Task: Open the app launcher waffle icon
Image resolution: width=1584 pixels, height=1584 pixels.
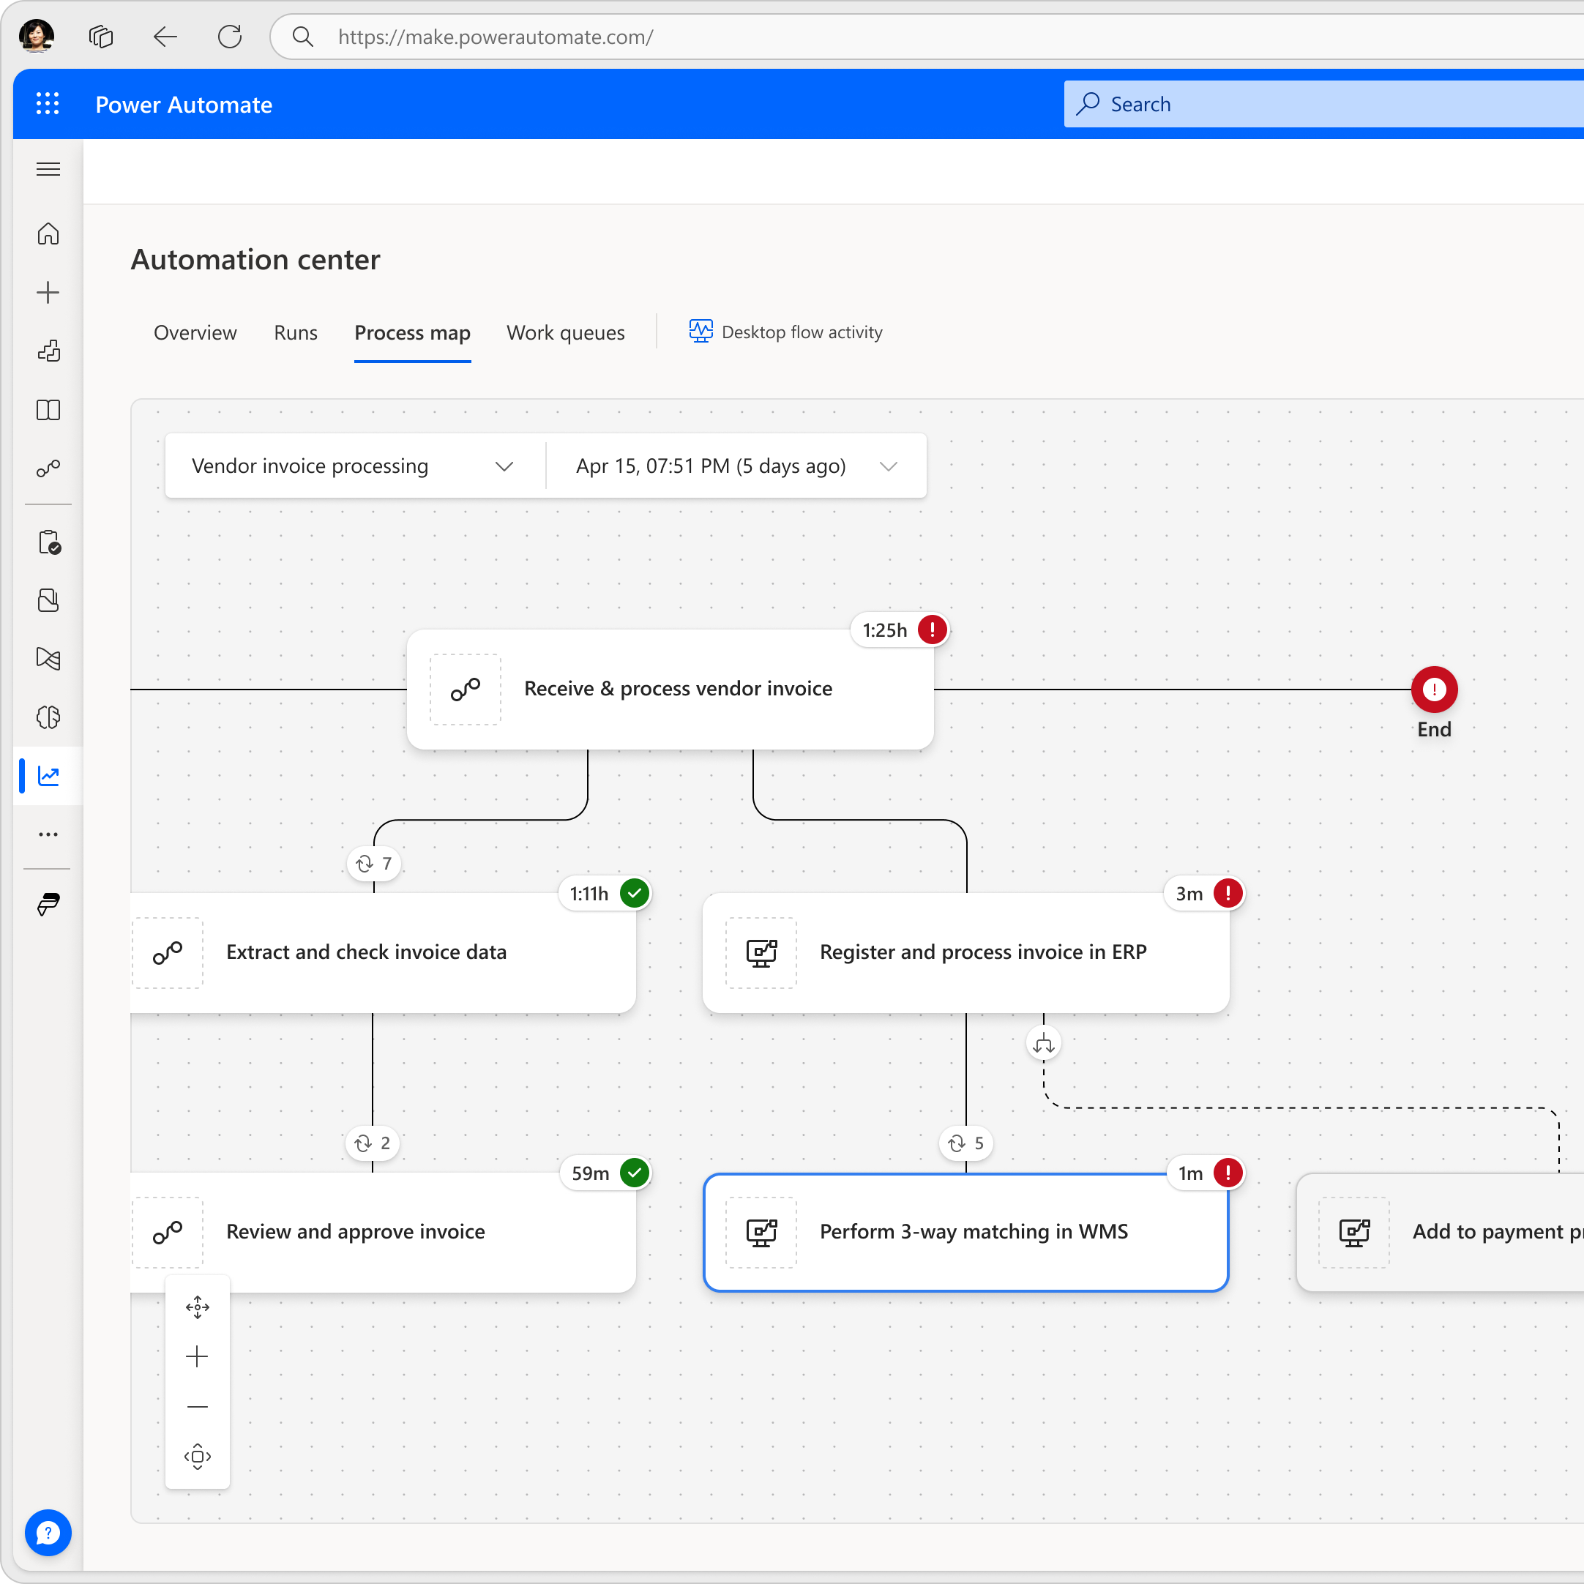Action: point(48,104)
